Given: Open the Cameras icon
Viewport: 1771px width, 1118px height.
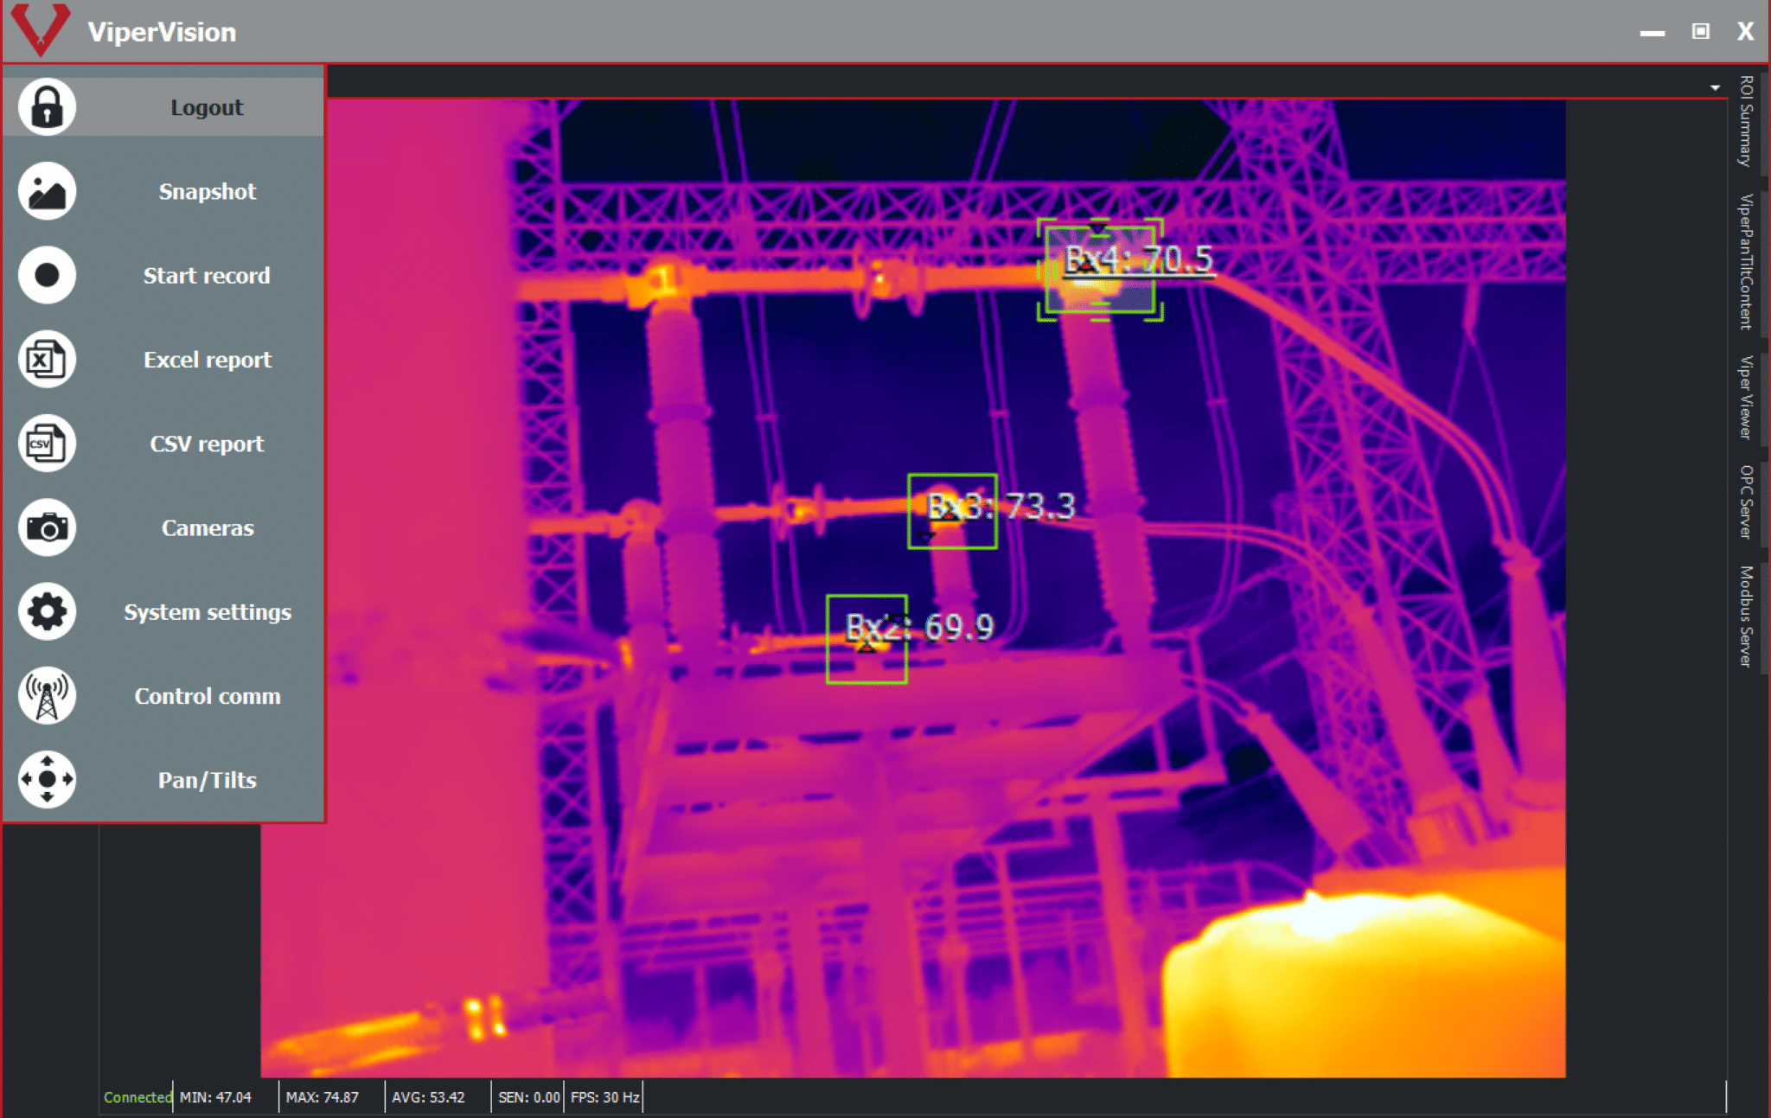Looking at the screenshot, I should tap(48, 527).
